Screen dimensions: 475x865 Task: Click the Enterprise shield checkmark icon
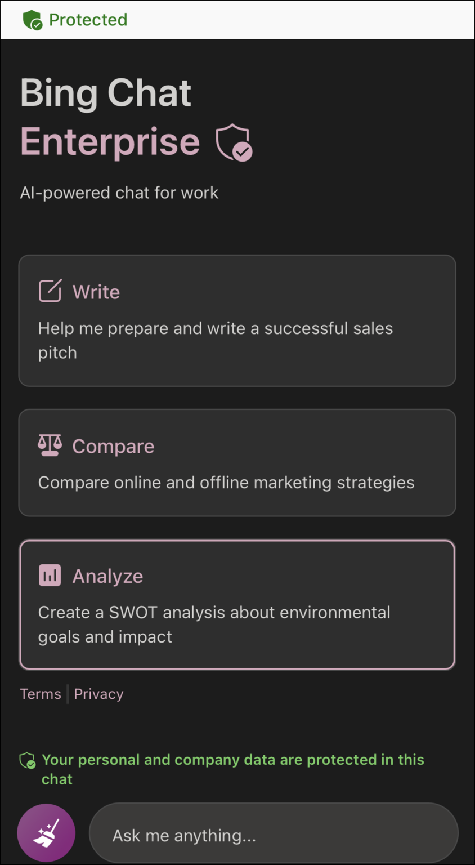pos(234,142)
